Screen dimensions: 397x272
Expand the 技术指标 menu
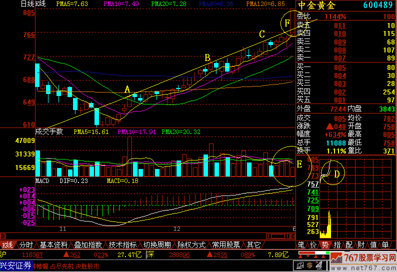click(122, 245)
